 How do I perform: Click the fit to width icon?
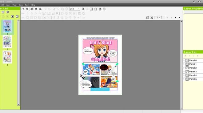pyautogui.click(x=95, y=9)
